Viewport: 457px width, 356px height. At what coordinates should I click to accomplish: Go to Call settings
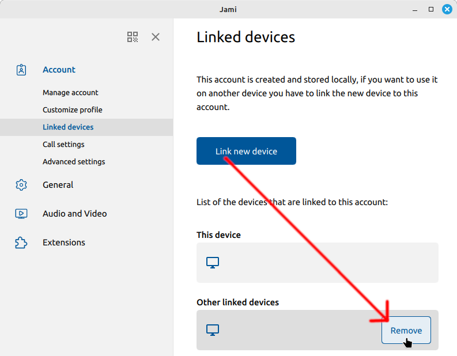click(63, 145)
